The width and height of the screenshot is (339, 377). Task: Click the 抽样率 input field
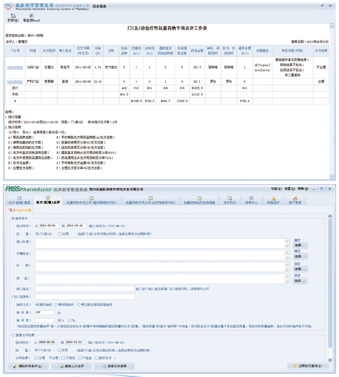44,320
